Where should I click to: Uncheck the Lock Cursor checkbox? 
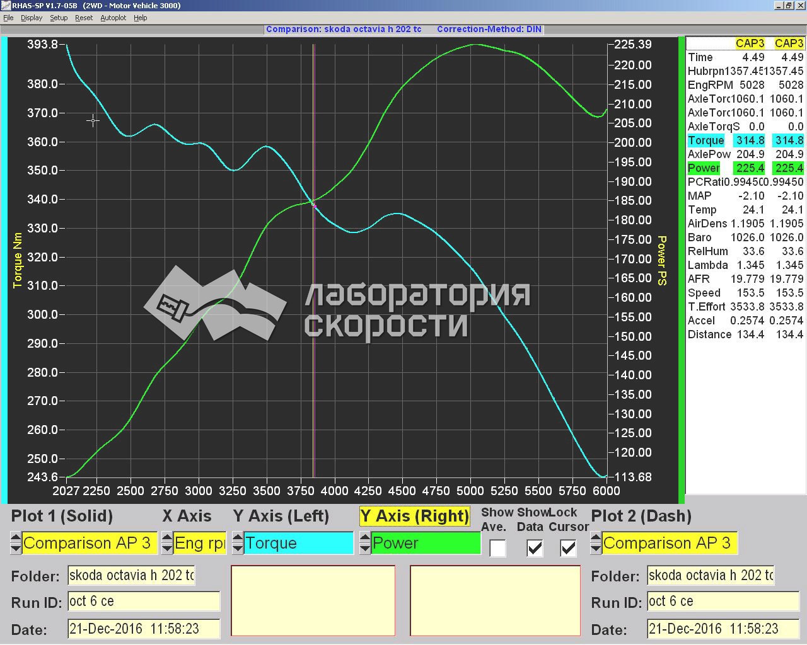(568, 548)
